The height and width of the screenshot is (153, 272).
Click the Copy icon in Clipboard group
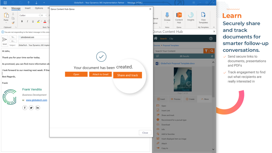pyautogui.click(x=13, y=18)
